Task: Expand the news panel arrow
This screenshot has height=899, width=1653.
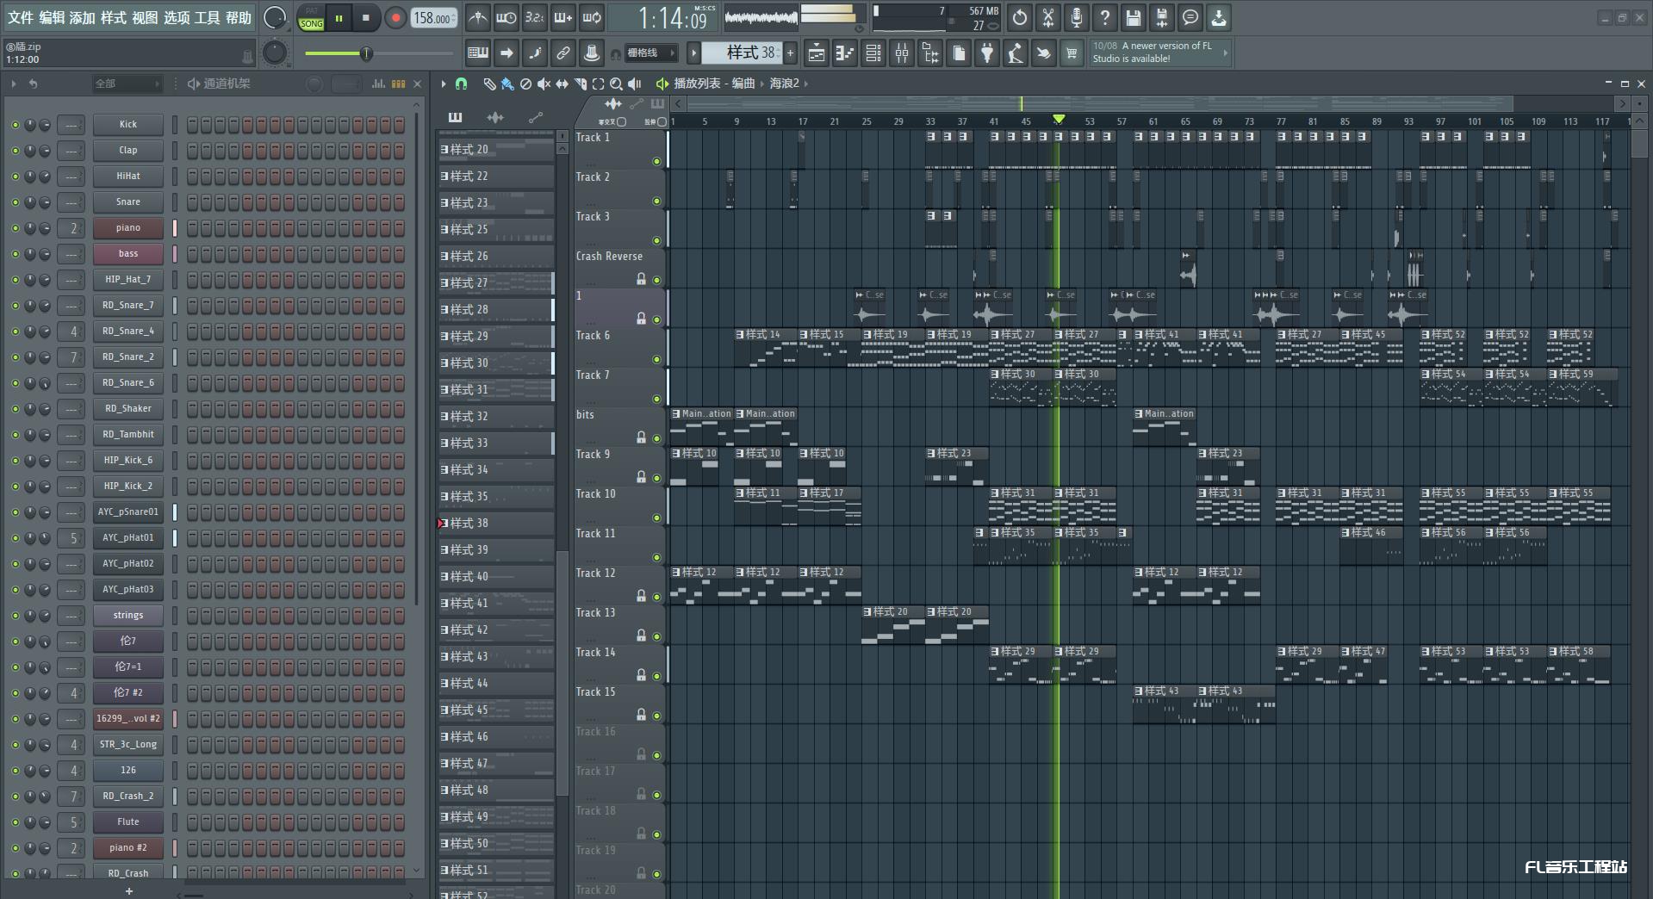Action: click(x=1226, y=53)
